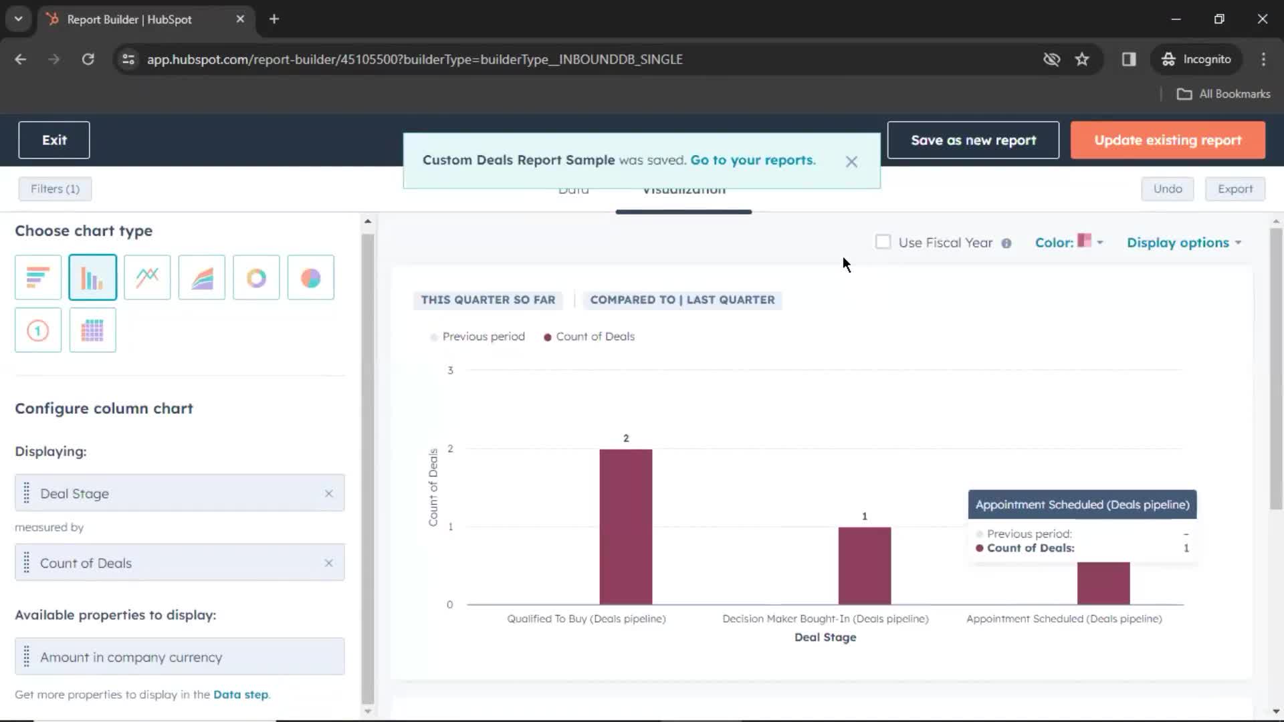Open the All Bookmarks folder
Viewport: 1284px width, 722px height.
coord(1224,94)
